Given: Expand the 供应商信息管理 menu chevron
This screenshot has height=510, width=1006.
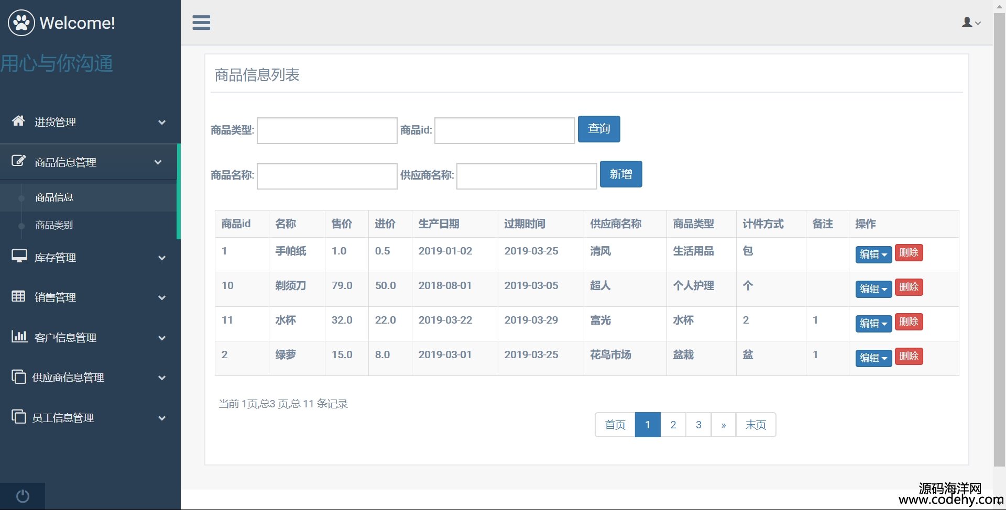Looking at the screenshot, I should [162, 378].
